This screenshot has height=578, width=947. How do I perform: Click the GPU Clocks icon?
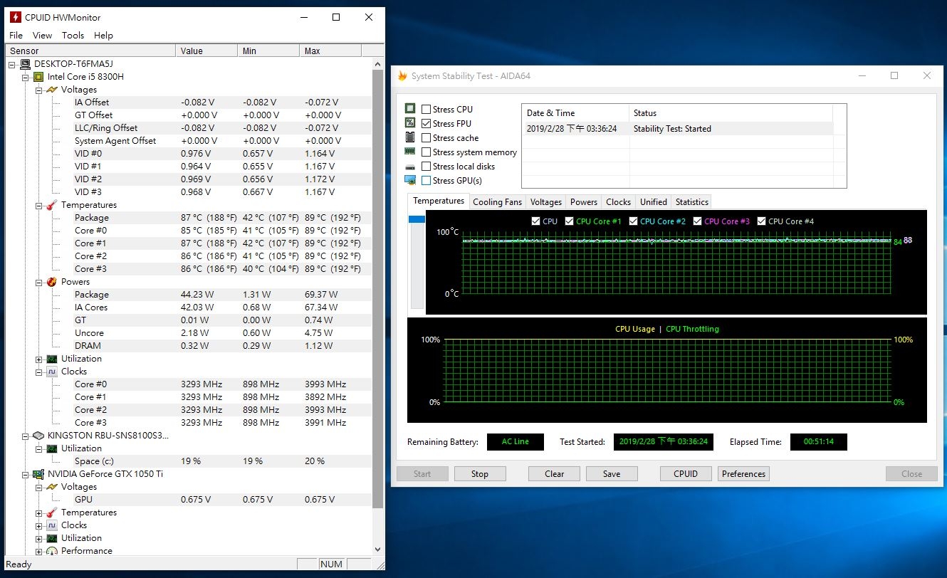52,525
